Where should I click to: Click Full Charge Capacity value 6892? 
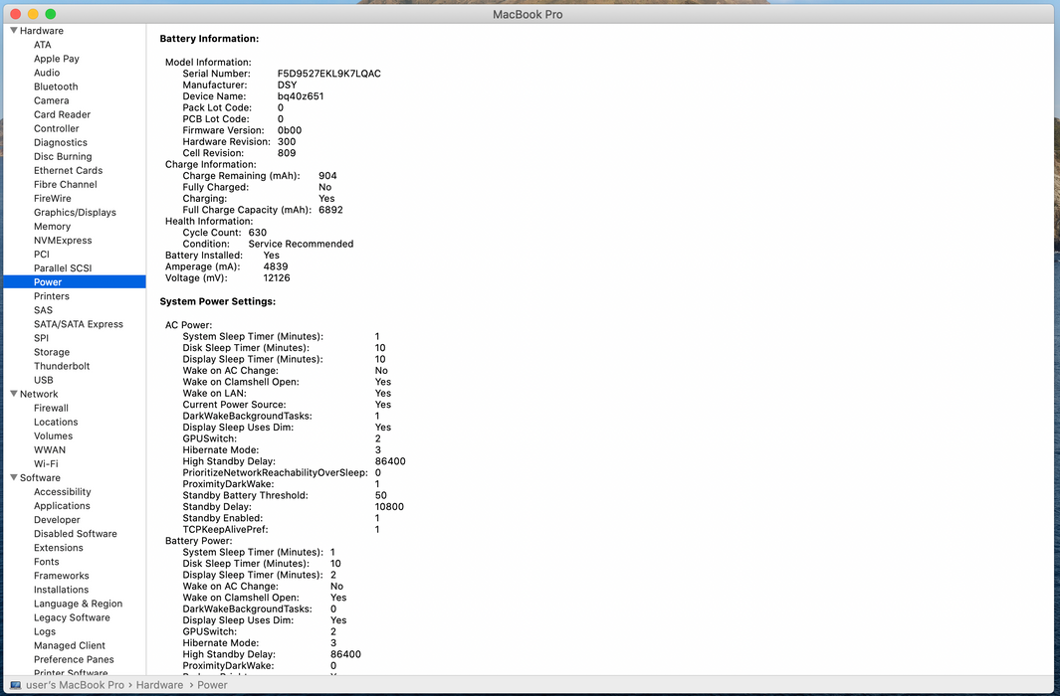[x=330, y=210]
